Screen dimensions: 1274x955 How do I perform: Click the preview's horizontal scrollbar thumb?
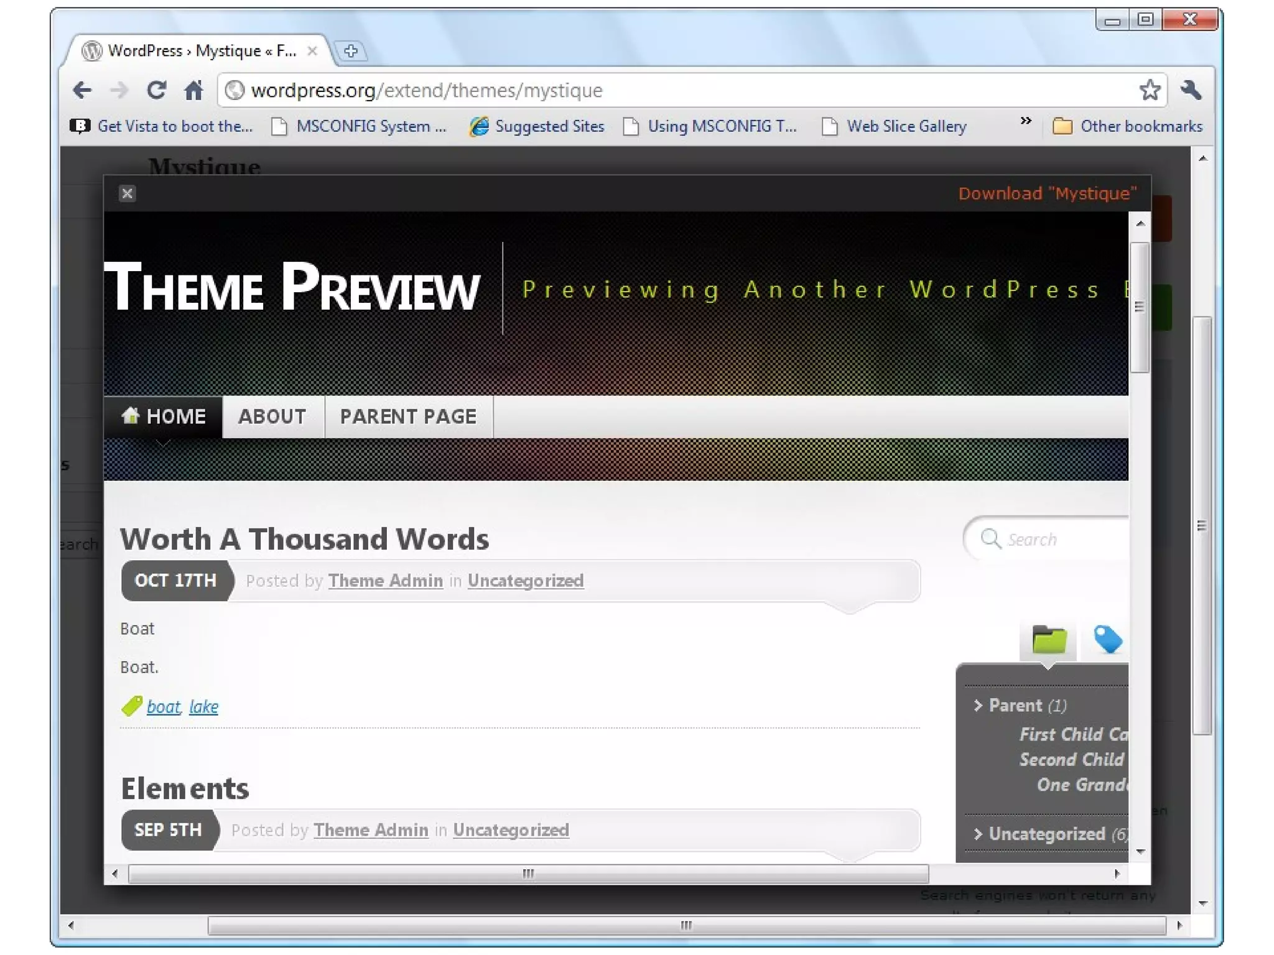coord(528,874)
